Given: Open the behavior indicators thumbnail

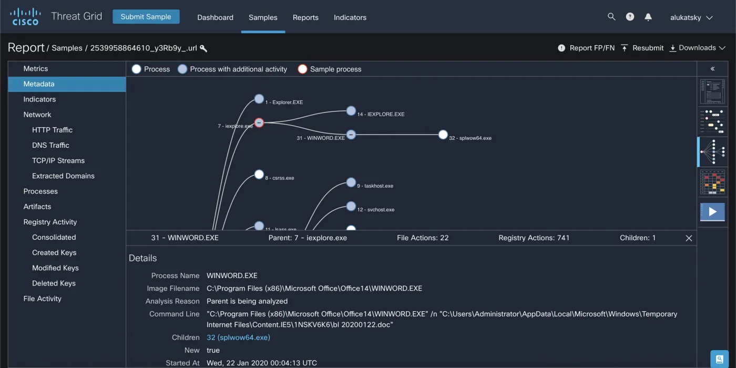Looking at the screenshot, I should (712, 121).
